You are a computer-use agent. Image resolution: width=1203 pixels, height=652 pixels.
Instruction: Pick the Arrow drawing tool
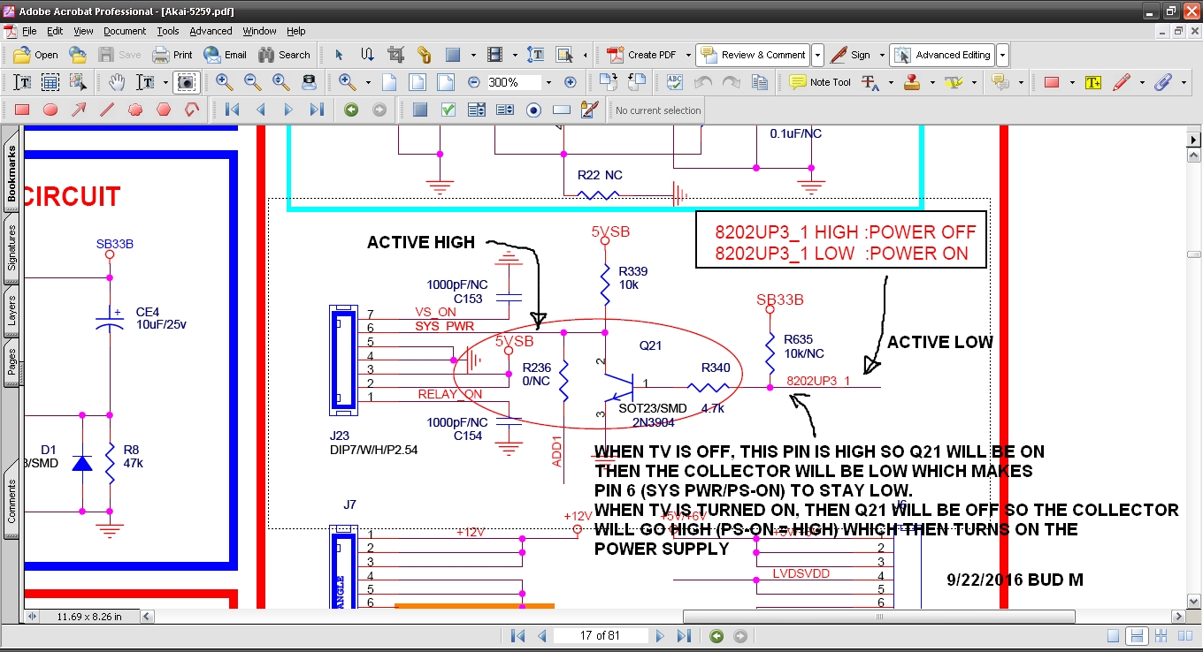click(x=79, y=110)
